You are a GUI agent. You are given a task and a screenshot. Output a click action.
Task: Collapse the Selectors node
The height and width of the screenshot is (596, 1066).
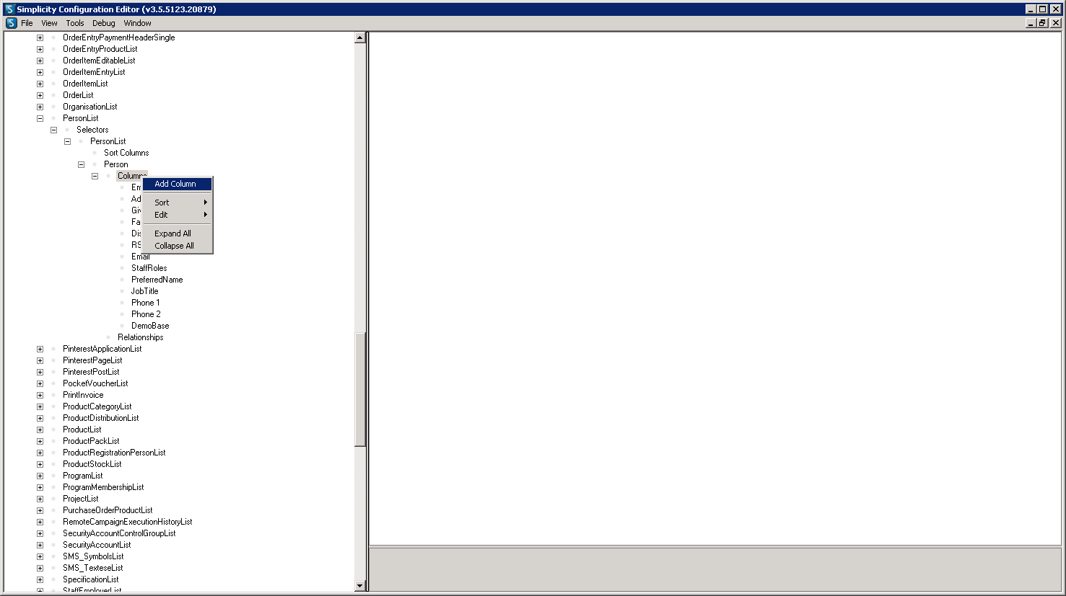53,130
